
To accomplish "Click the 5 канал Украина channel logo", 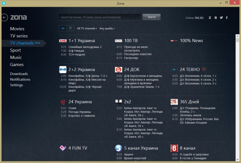I will click(x=118, y=148).
